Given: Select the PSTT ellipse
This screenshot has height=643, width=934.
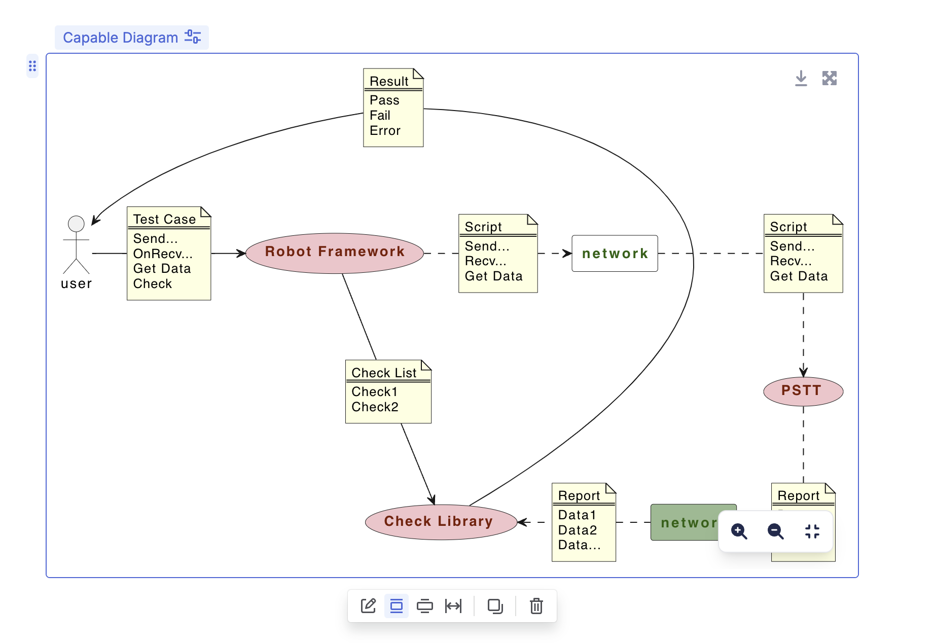Looking at the screenshot, I should pos(803,391).
